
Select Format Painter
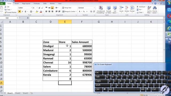coord(10,13)
